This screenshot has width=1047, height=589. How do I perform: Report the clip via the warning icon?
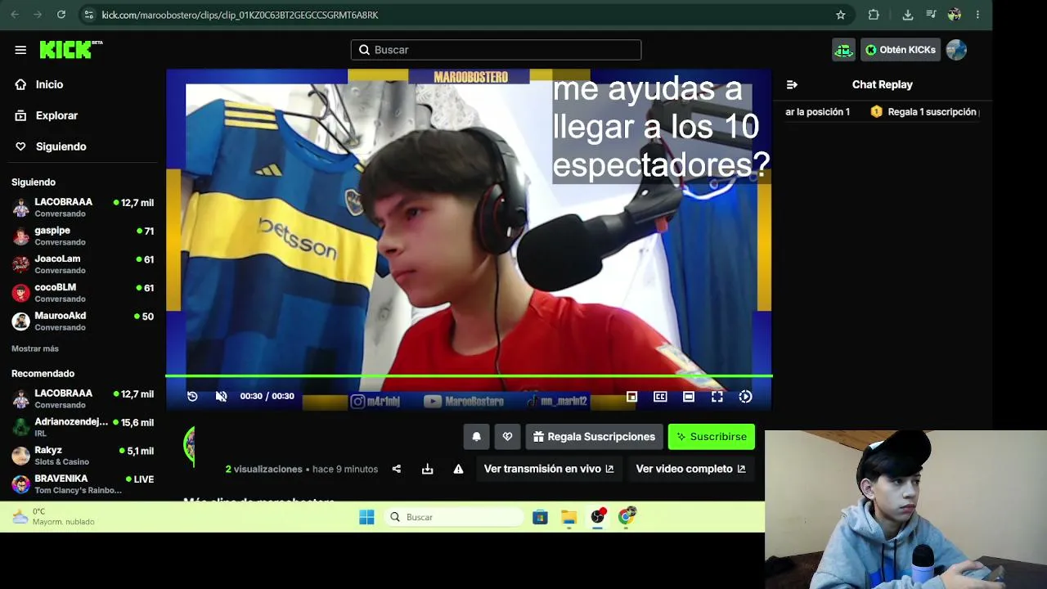click(x=458, y=469)
